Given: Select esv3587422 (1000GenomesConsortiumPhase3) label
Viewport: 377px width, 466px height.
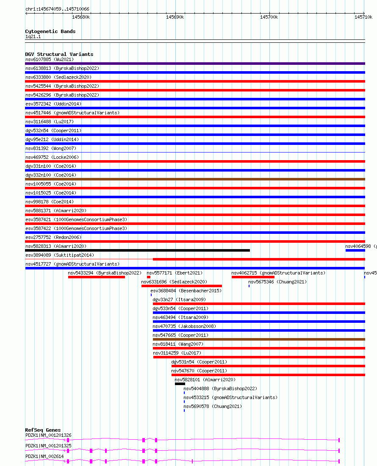Looking at the screenshot, I should point(76,229).
